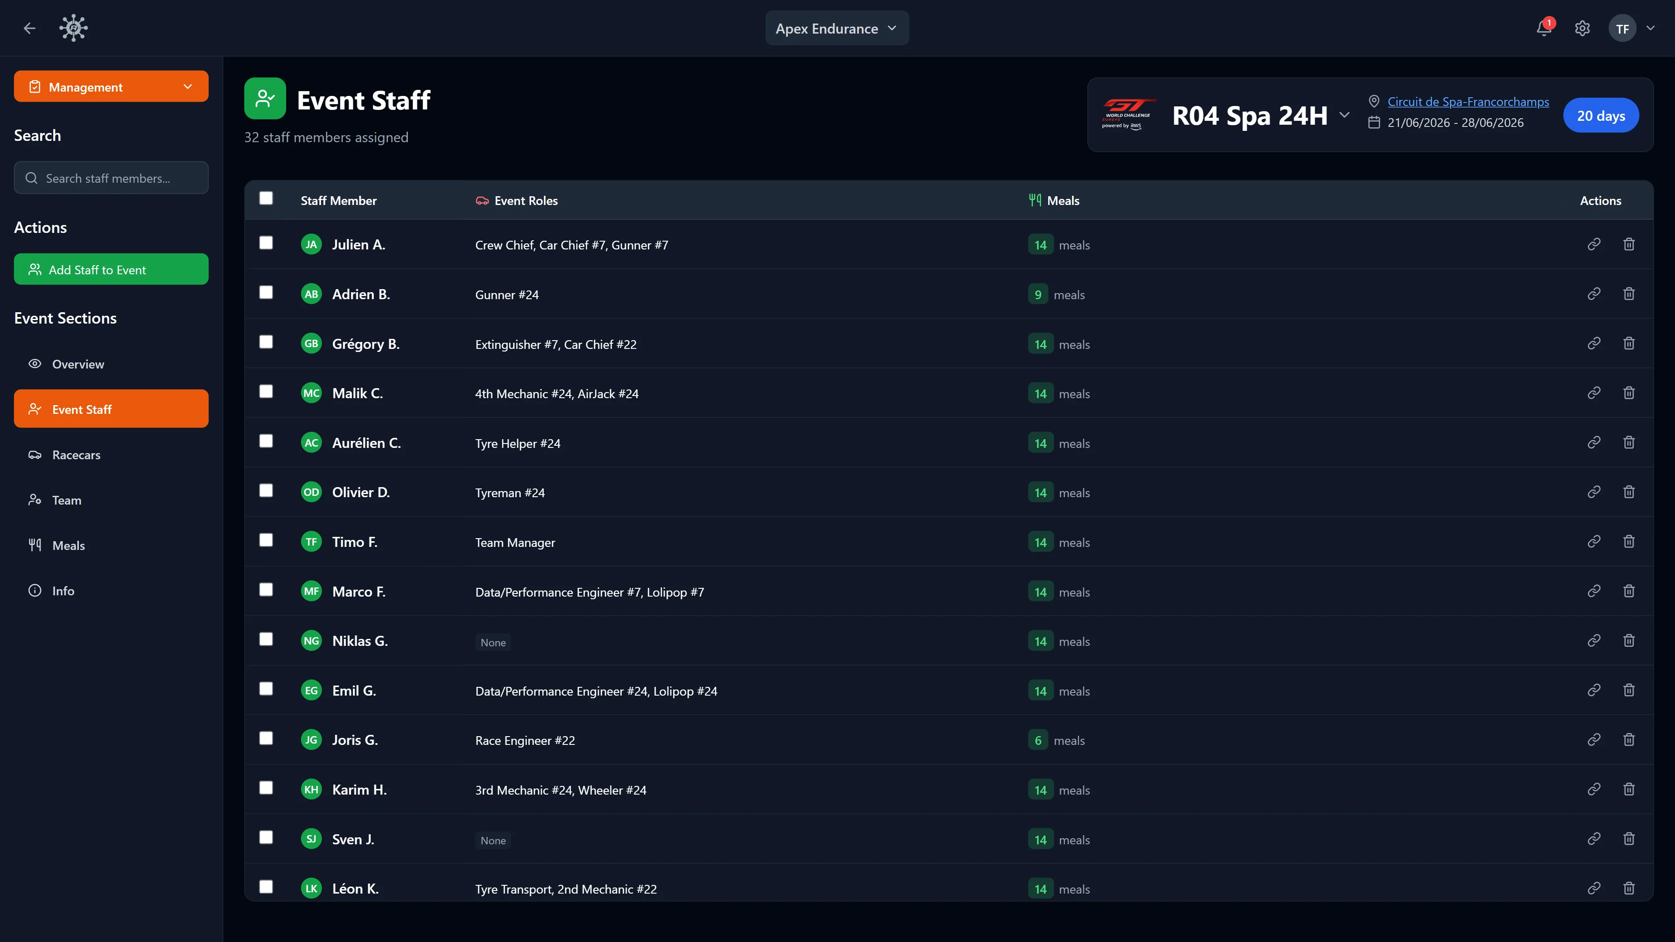This screenshot has height=942, width=1675.
Task: Delete Malik C. with trash icon
Action: click(1629, 392)
